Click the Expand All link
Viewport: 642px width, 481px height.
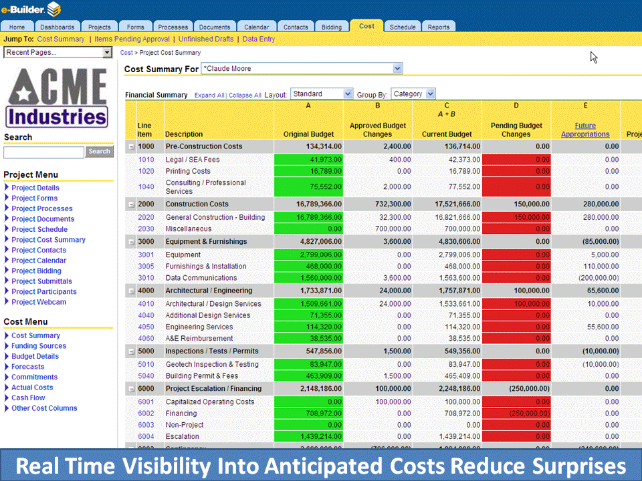(x=209, y=96)
